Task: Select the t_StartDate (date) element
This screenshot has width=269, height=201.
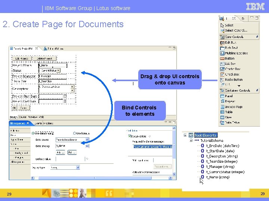Action: [x=220, y=151]
